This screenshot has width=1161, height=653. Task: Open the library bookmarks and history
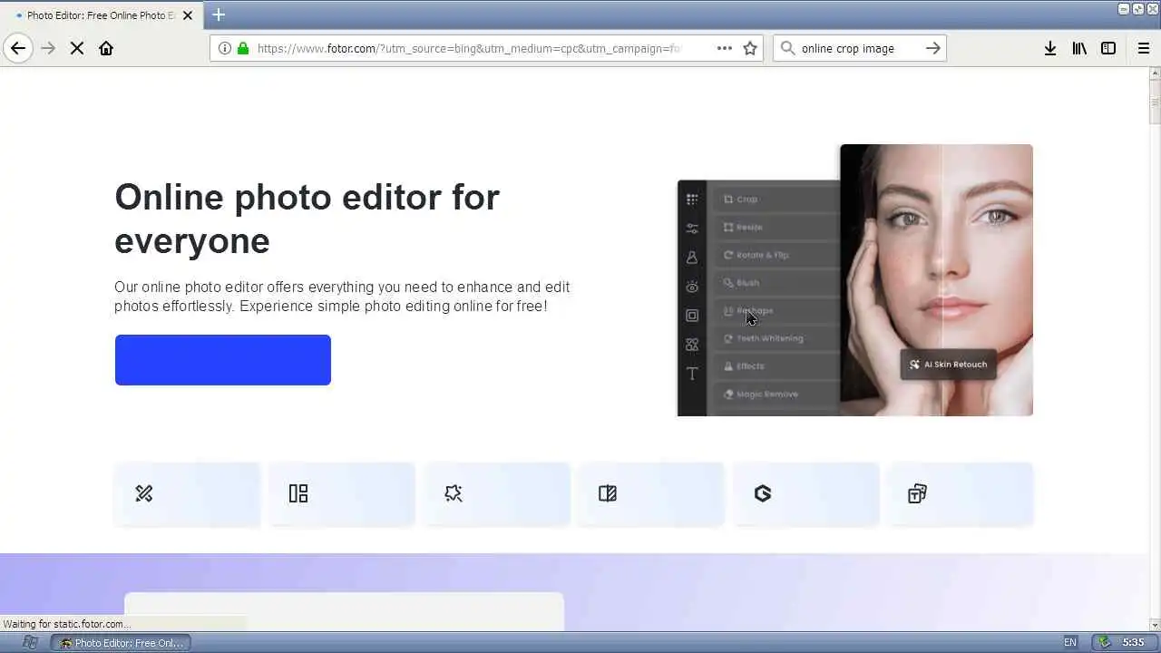1079,48
